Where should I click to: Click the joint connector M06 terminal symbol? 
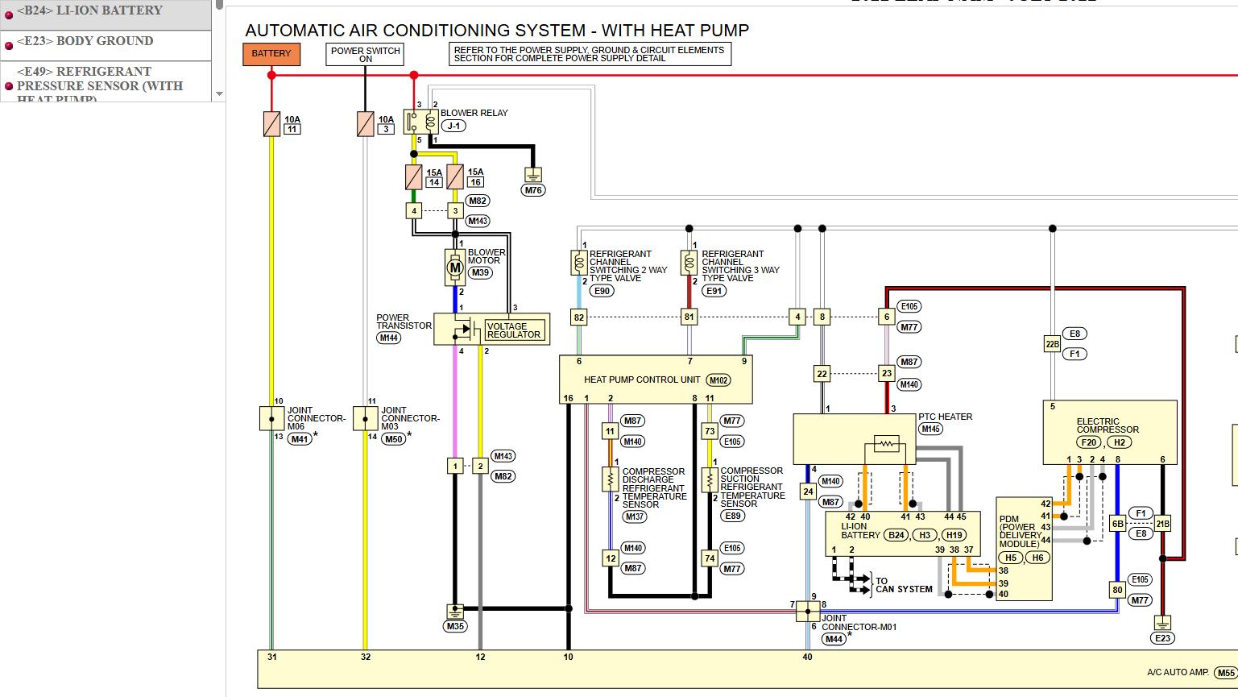(x=272, y=418)
